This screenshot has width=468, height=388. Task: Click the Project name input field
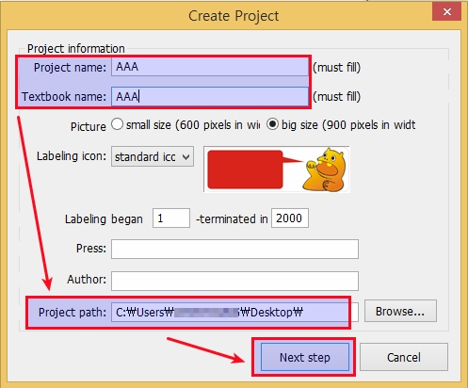210,67
